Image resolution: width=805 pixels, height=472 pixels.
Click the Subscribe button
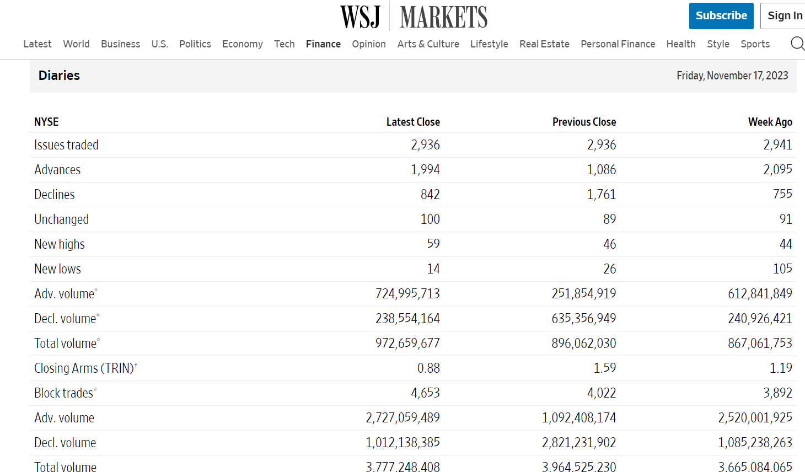tap(721, 15)
